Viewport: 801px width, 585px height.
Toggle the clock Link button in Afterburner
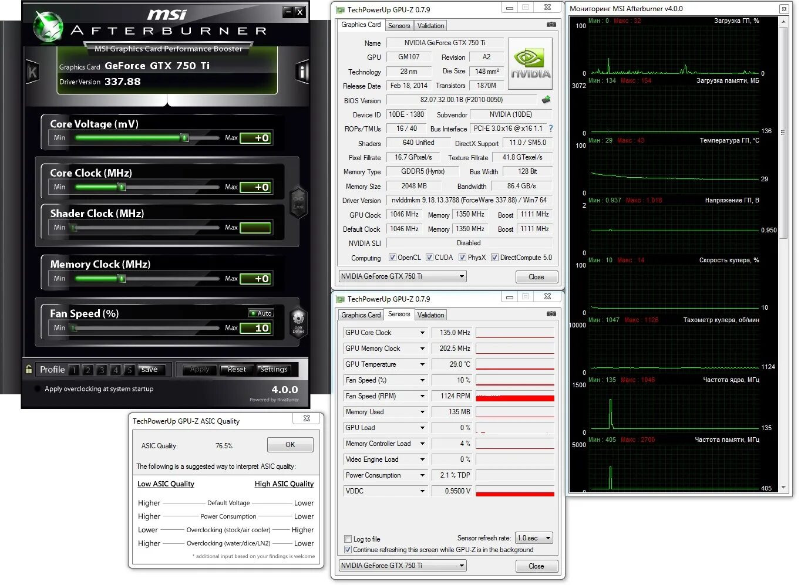[298, 202]
